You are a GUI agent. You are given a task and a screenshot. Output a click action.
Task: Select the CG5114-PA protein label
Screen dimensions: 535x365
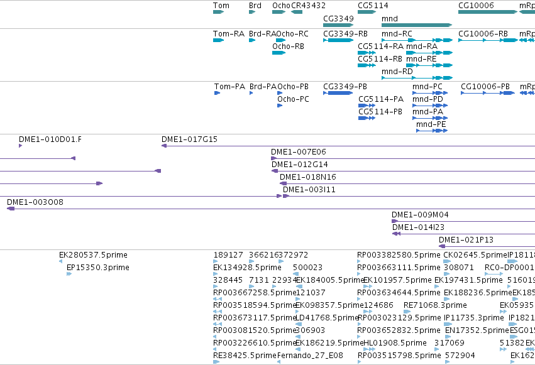pos(381,99)
